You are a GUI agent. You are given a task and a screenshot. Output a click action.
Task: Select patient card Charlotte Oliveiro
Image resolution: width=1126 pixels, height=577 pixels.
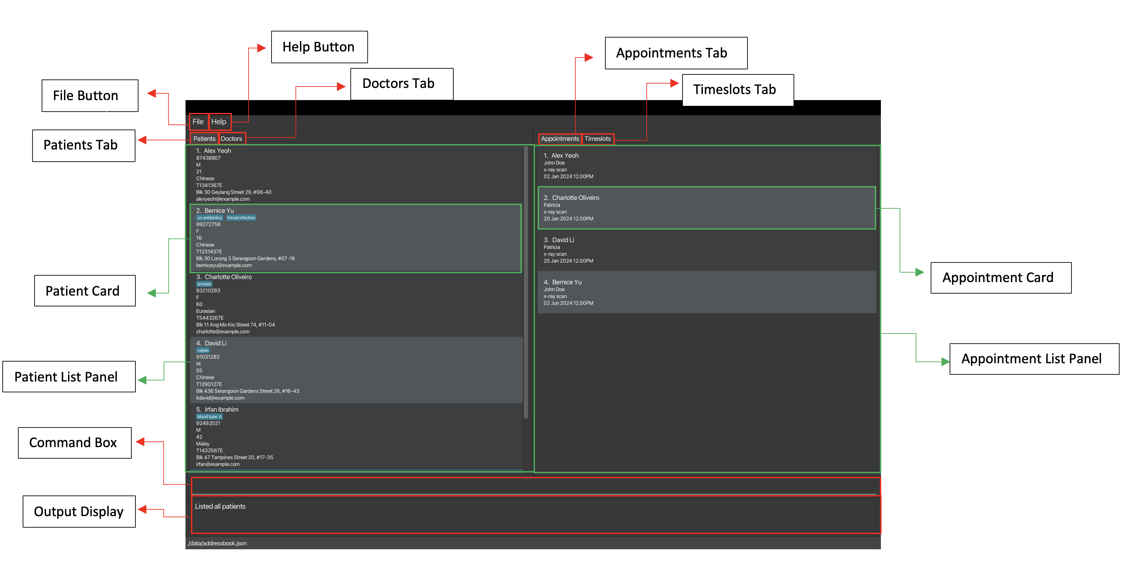[x=356, y=304]
